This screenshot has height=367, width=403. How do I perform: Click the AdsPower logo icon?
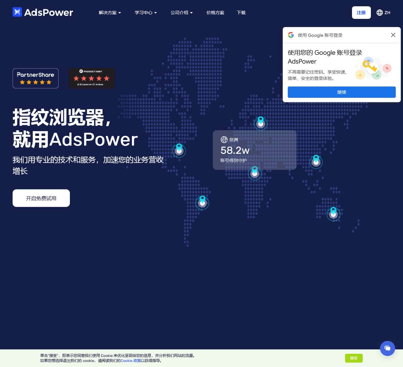pos(17,12)
